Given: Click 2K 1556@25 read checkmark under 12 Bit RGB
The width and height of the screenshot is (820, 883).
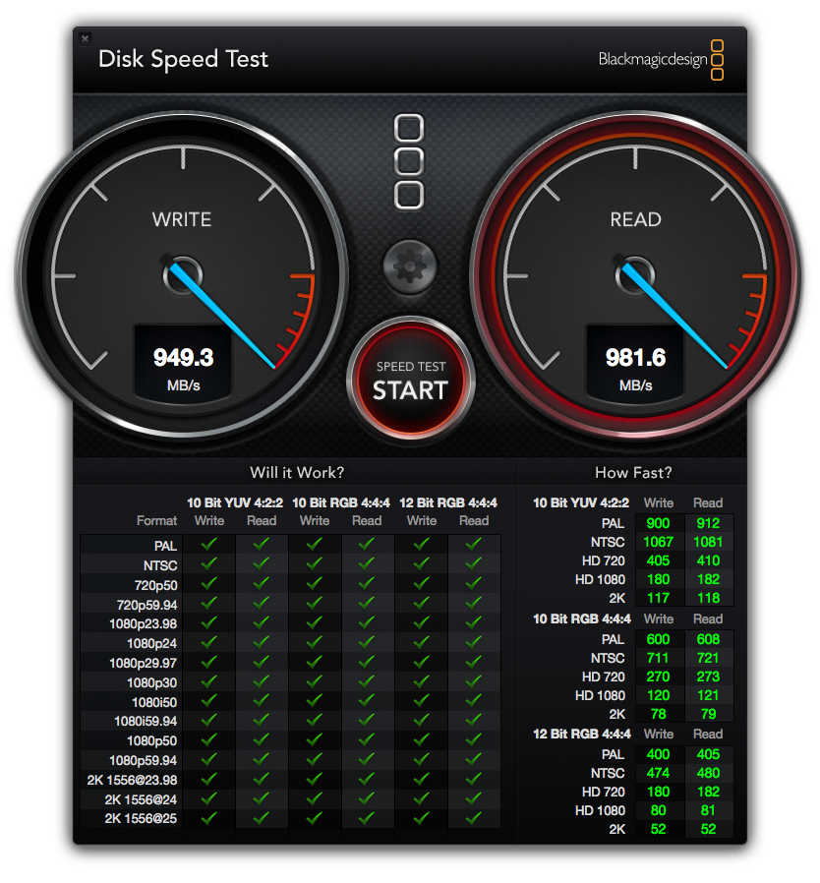Looking at the screenshot, I should [x=474, y=818].
